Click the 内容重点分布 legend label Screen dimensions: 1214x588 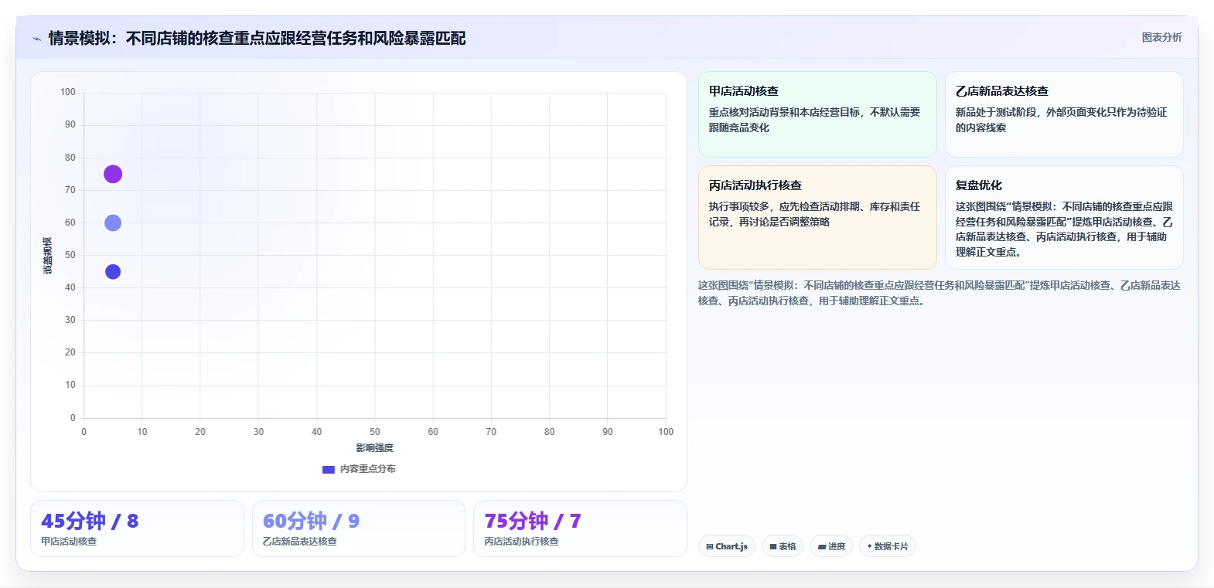pos(367,469)
